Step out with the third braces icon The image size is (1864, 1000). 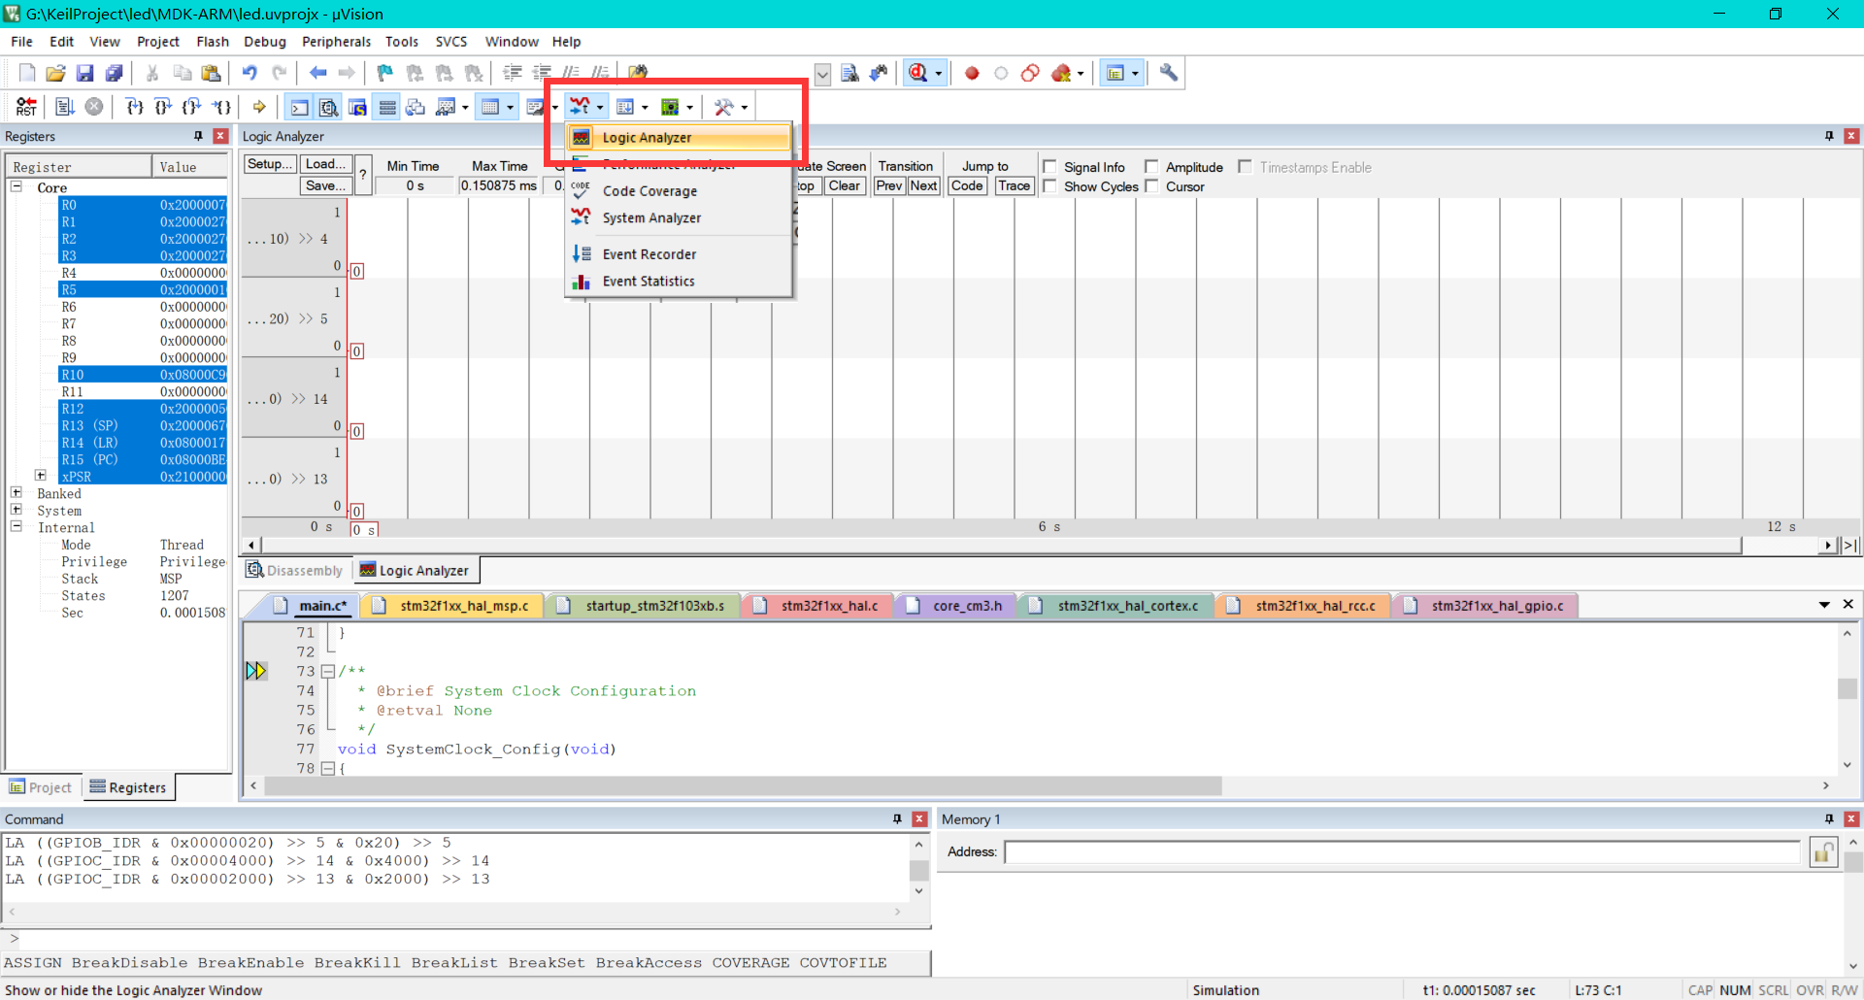(x=193, y=107)
